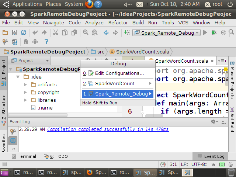The width and height of the screenshot is (236, 177).
Task: Close SparkWordCount.scala editor tab
Action: tap(212, 61)
